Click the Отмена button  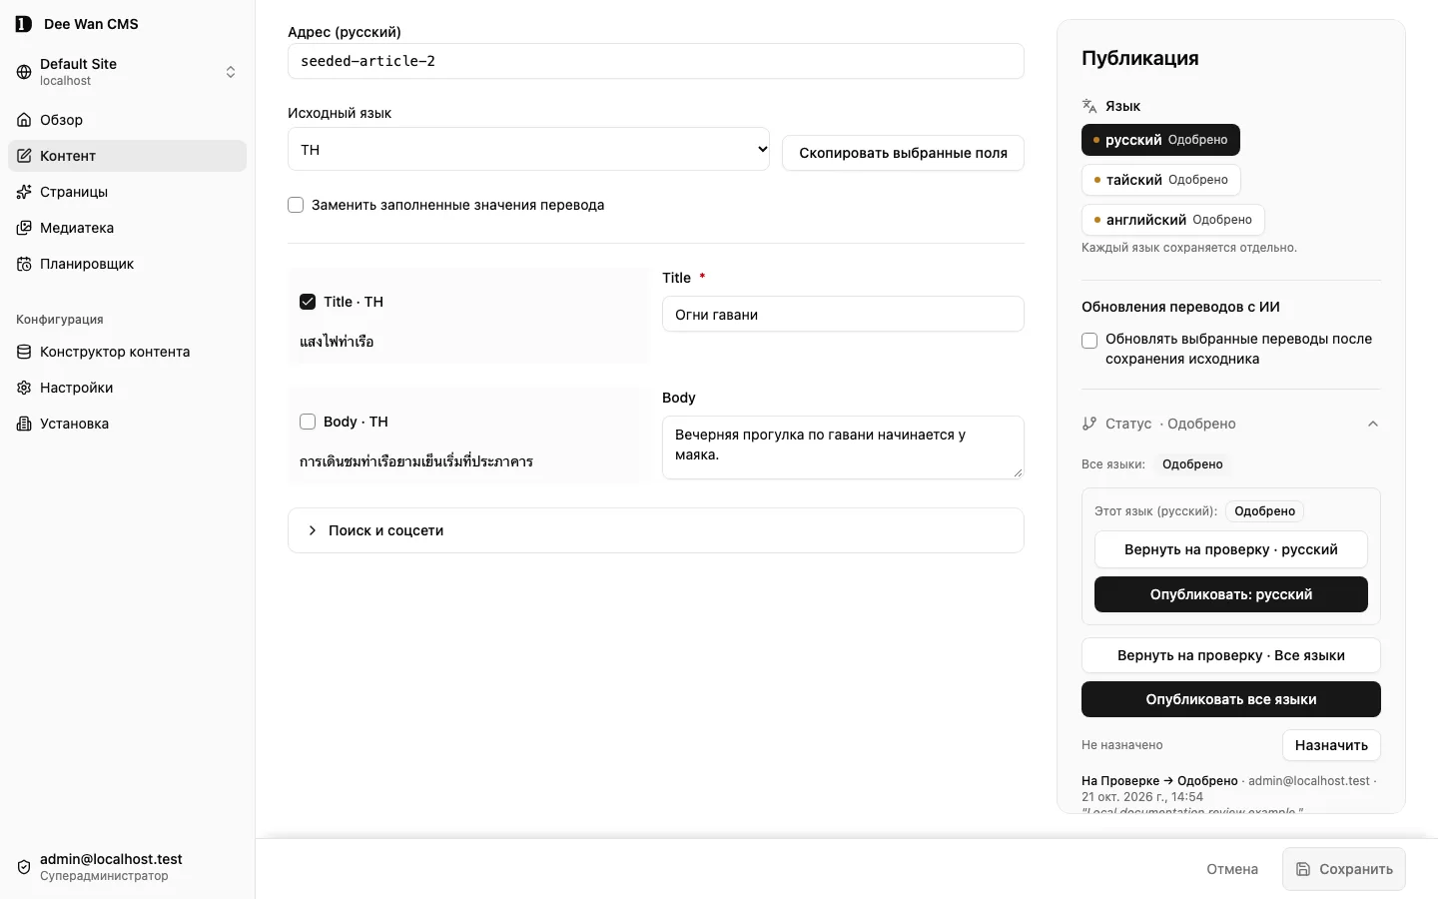tap(1232, 869)
